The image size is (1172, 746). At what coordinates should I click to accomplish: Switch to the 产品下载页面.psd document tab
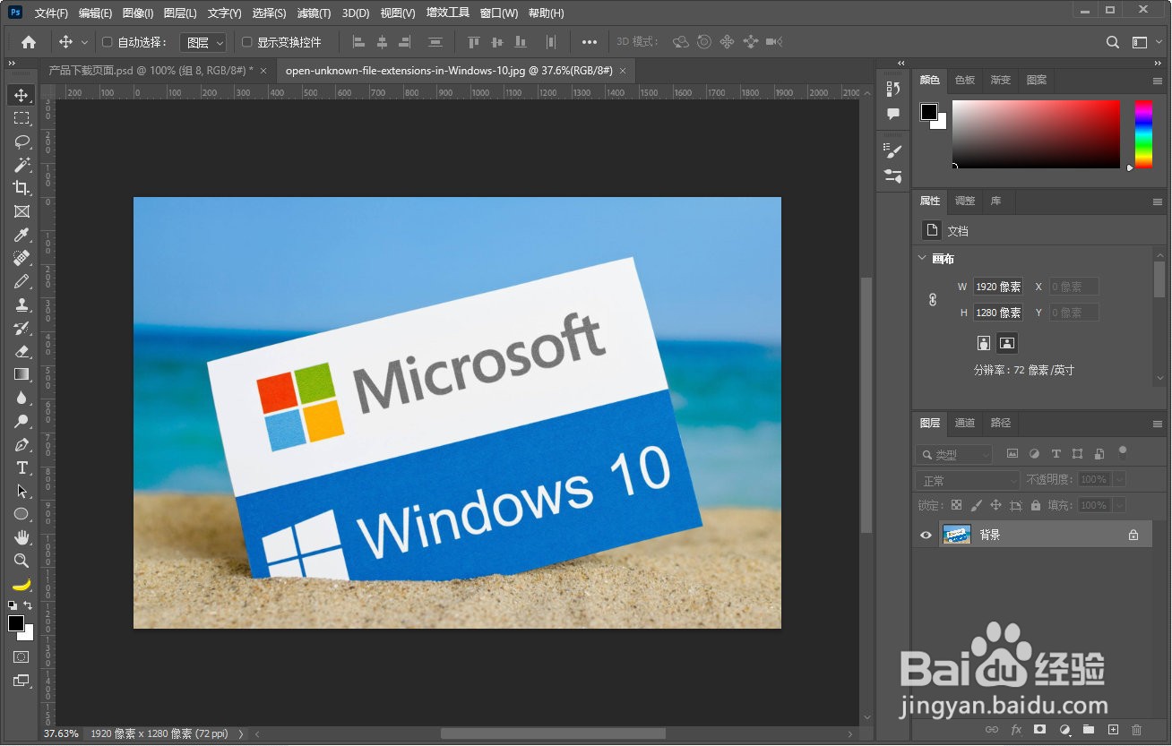[x=156, y=70]
